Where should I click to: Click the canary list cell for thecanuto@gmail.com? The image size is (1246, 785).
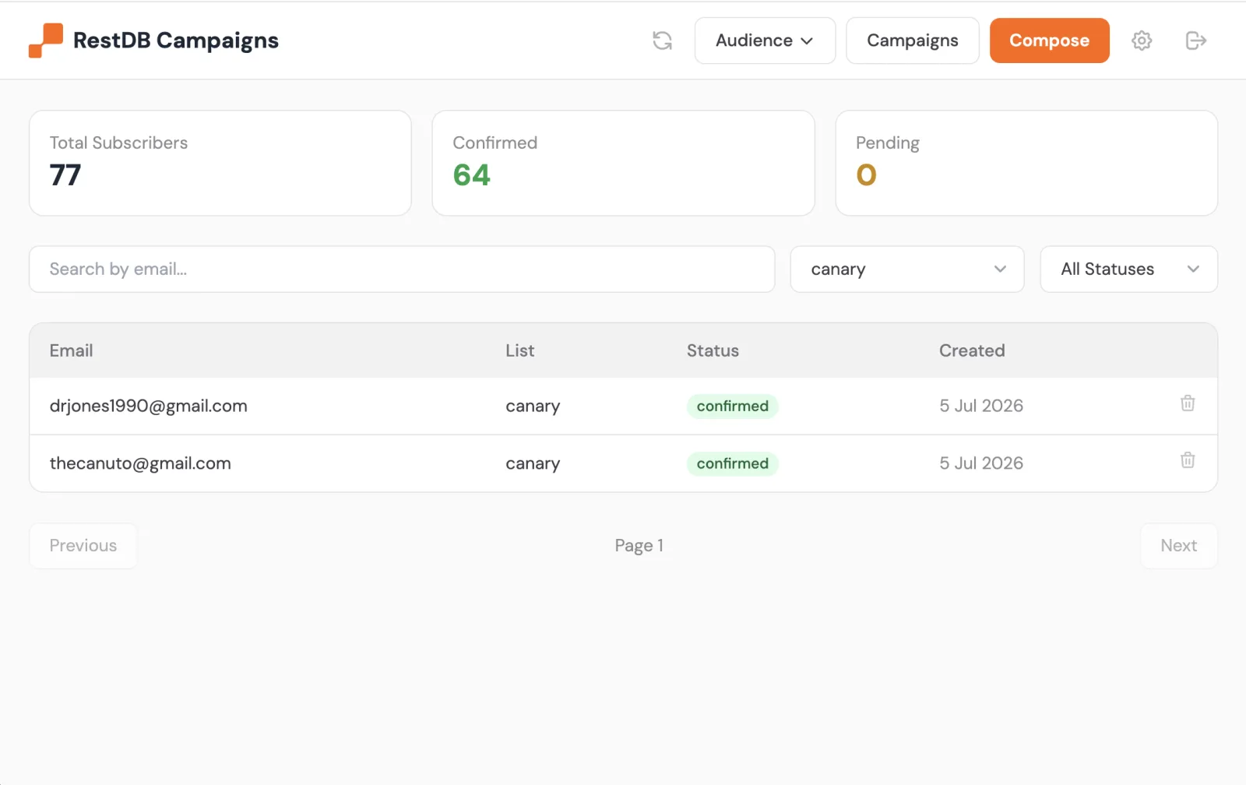click(533, 463)
